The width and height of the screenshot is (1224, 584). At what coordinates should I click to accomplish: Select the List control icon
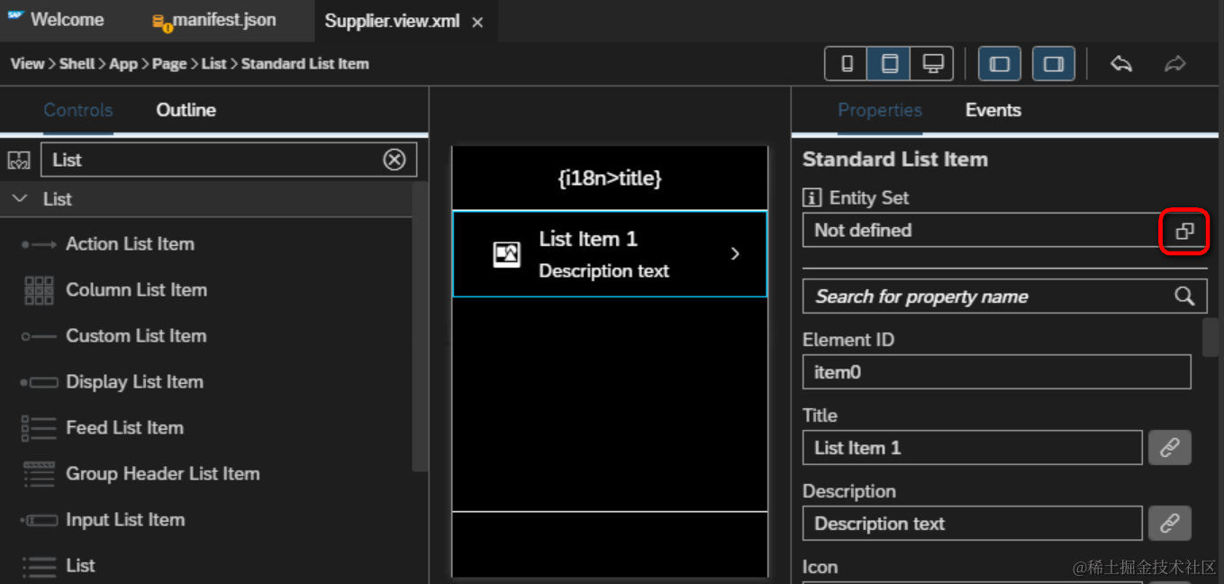tap(39, 566)
